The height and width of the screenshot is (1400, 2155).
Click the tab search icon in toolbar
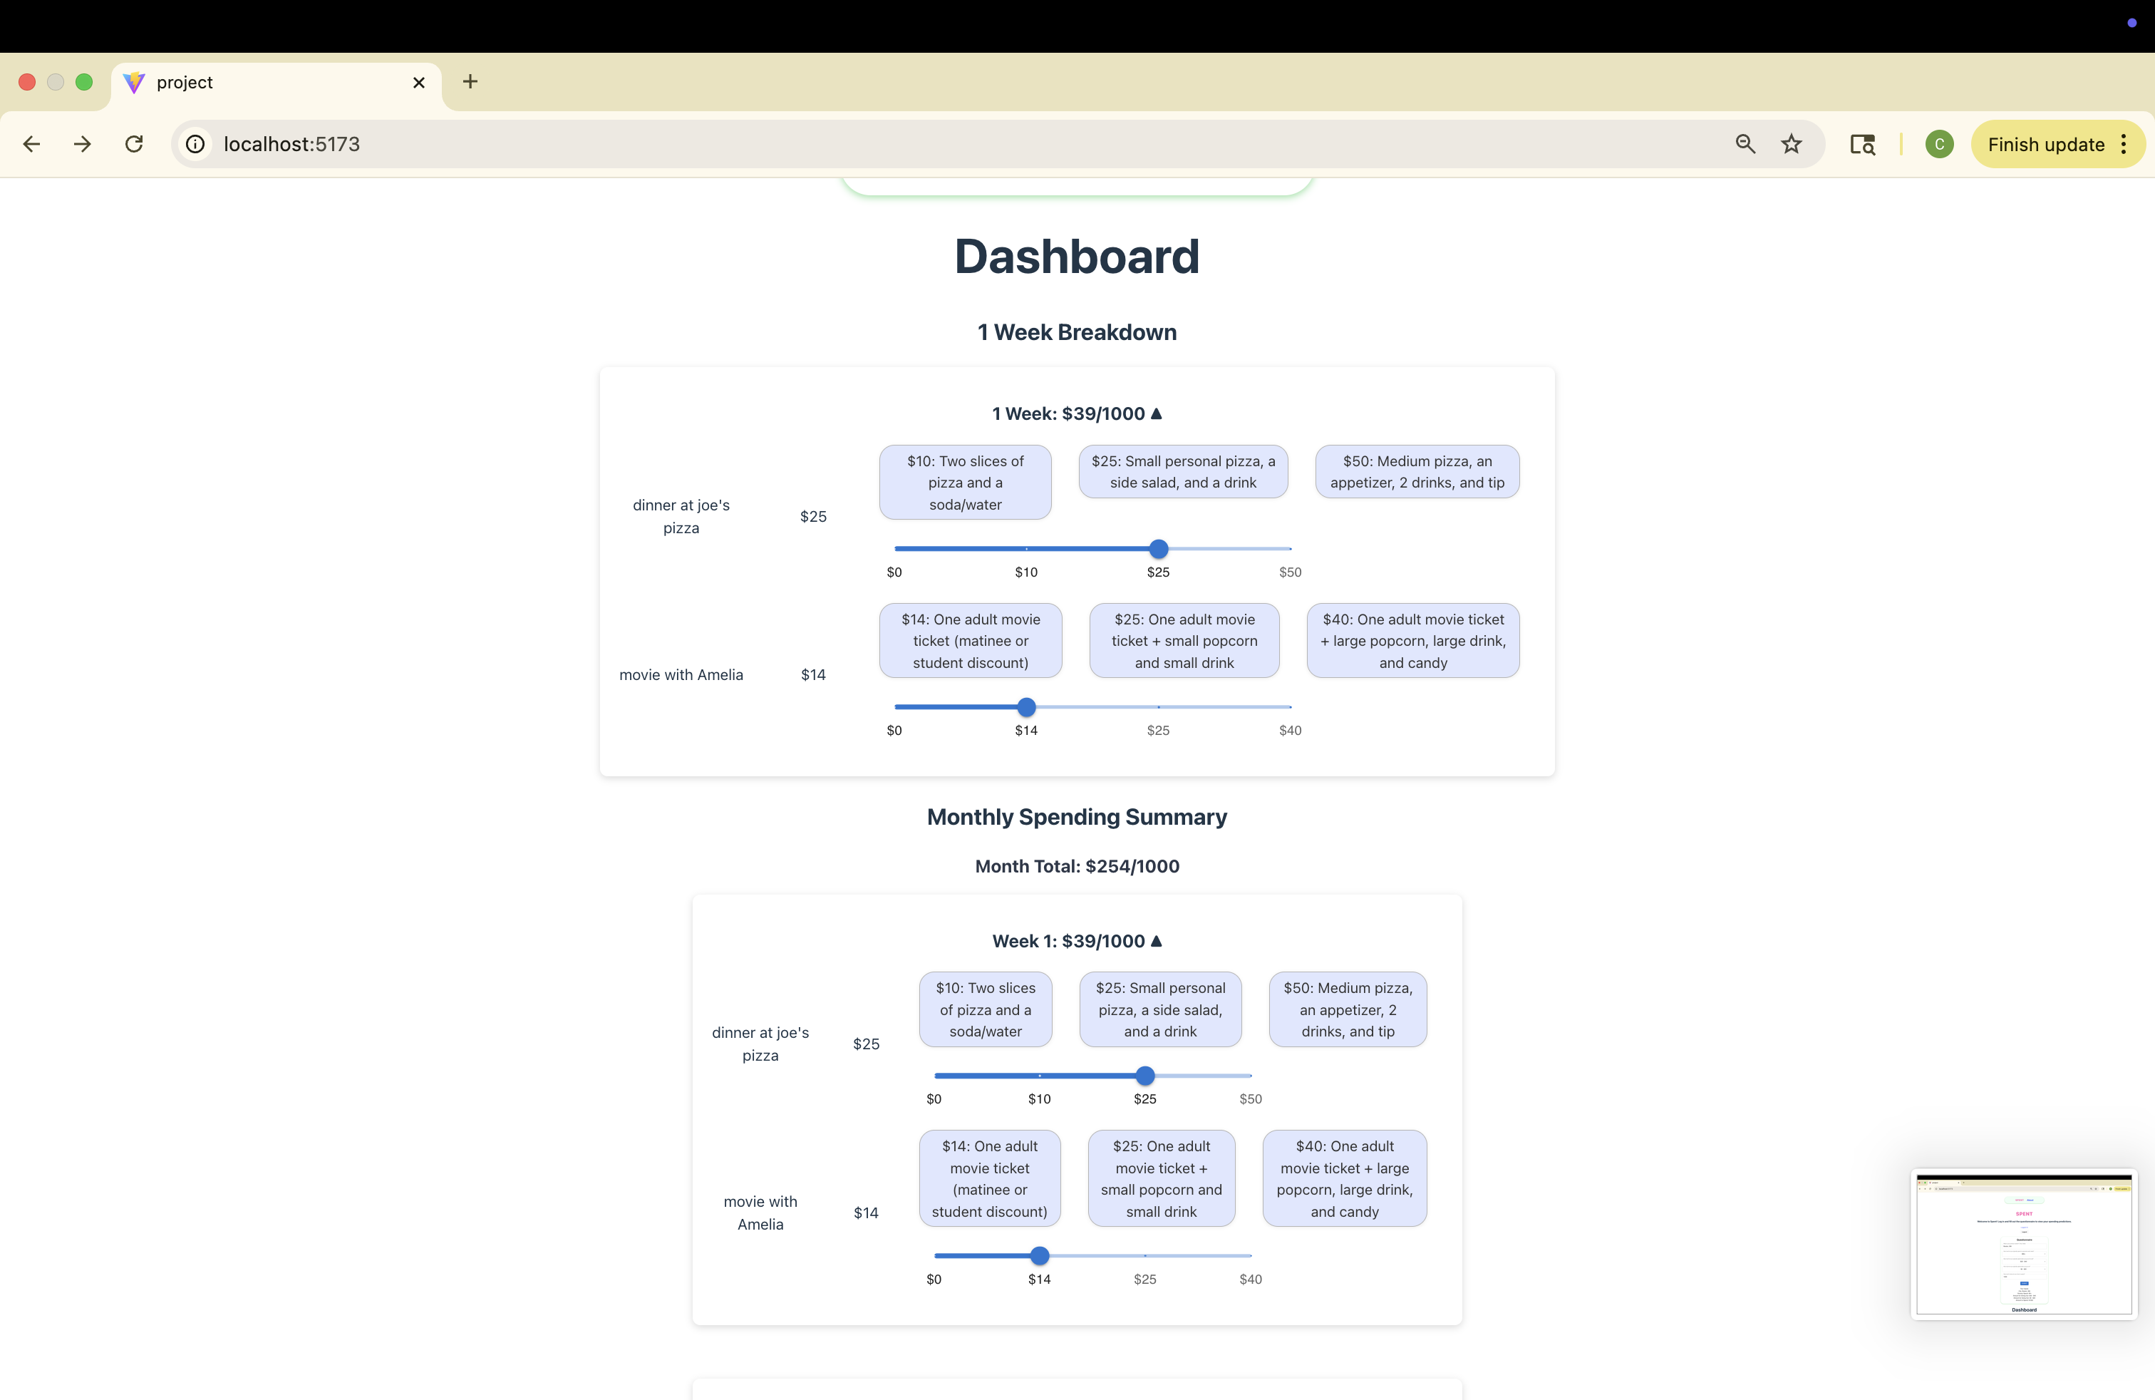pyautogui.click(x=1861, y=144)
